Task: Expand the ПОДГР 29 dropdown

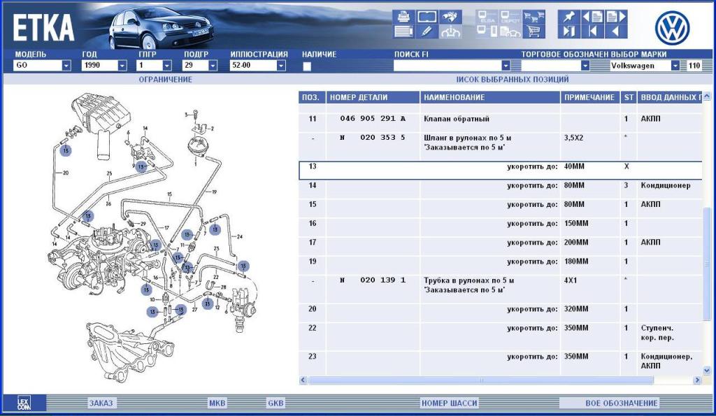Action: tap(213, 66)
